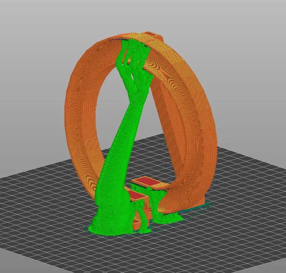This screenshot has height=273, width=286.
Task: Click the red top infill patch near the bed
Action: coord(146,181)
